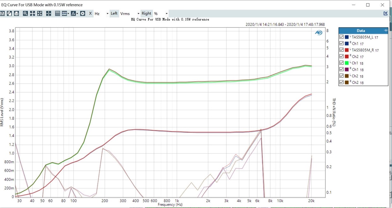Click the save graph data icon
This screenshot has width=392, height=208.
[2, 13]
